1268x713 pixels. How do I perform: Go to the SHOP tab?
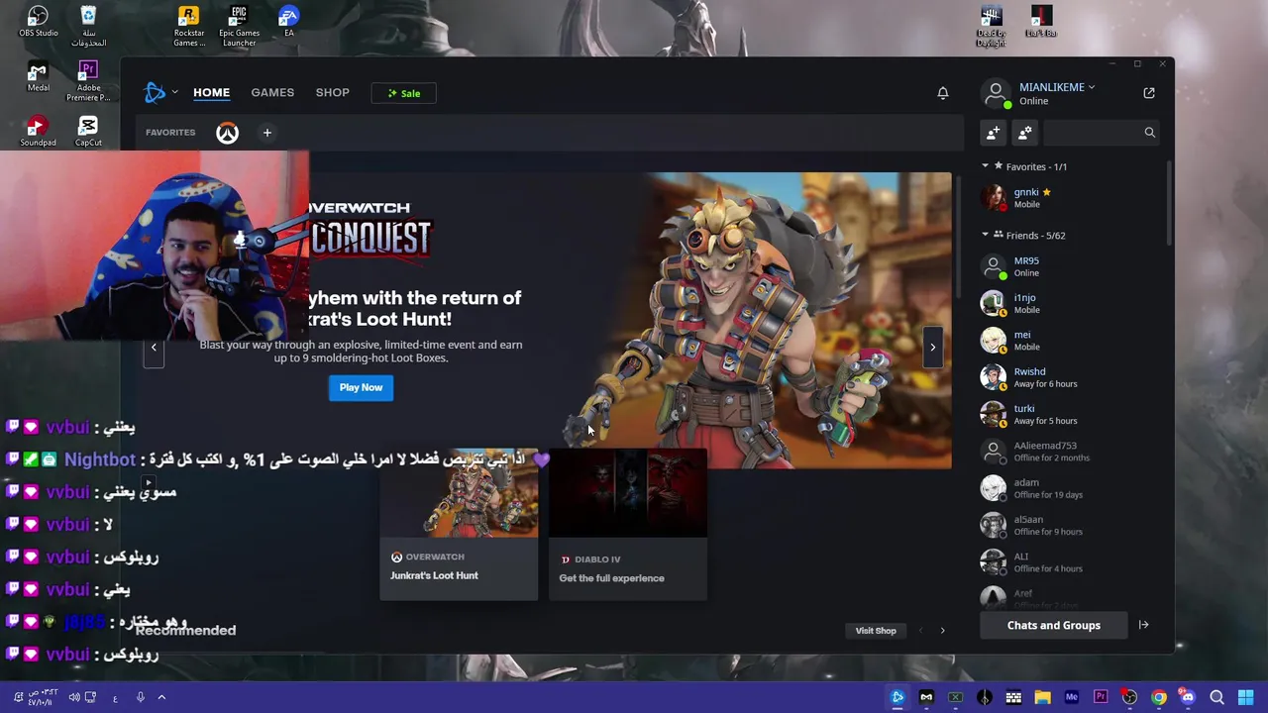(332, 92)
